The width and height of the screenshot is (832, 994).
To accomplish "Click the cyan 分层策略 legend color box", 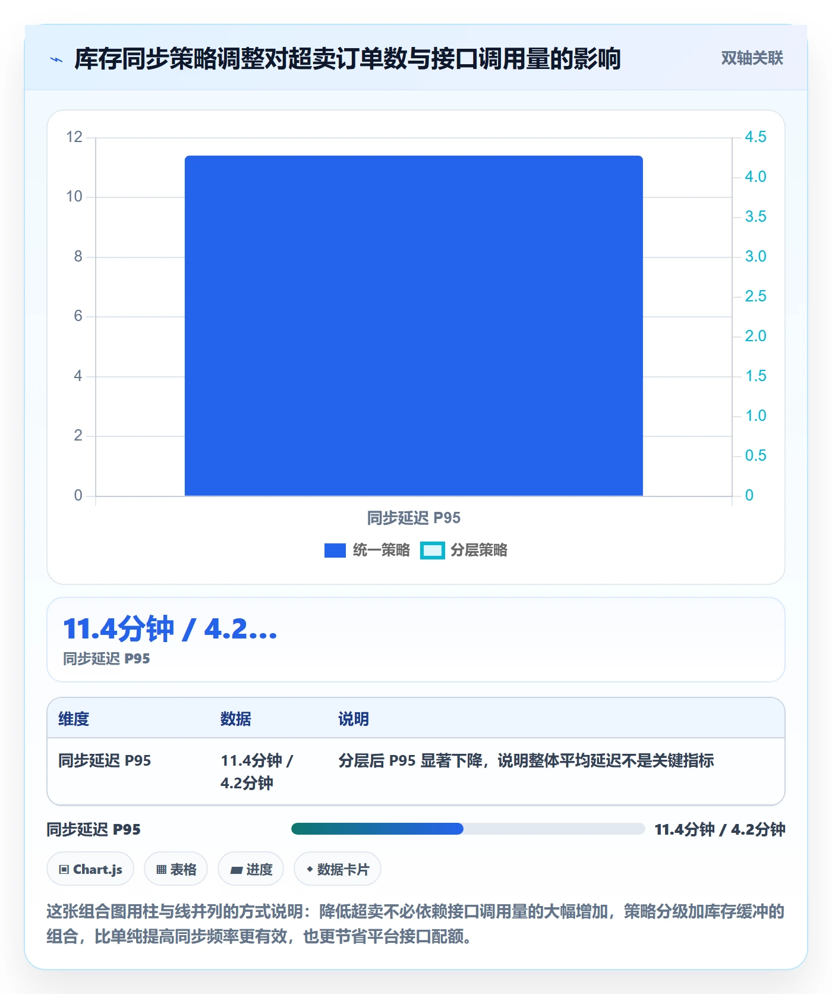I will click(432, 551).
